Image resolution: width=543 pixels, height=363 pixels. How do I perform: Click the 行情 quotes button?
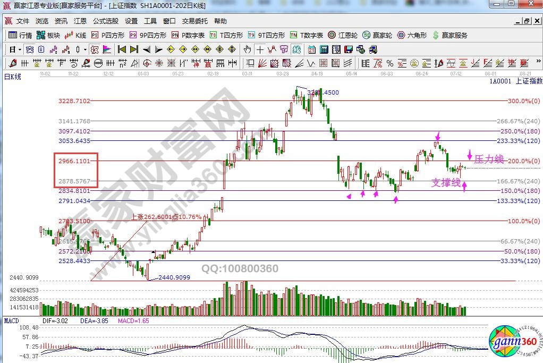(x=20, y=35)
